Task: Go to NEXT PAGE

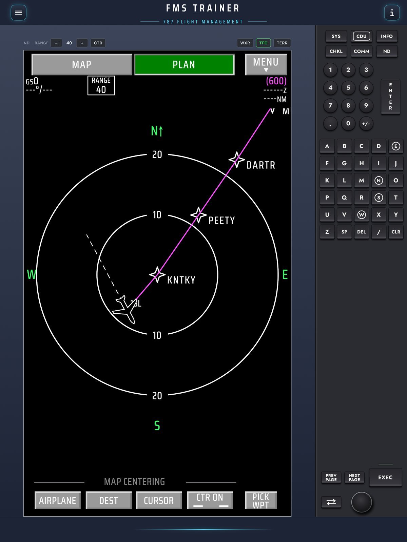Action: point(354,478)
